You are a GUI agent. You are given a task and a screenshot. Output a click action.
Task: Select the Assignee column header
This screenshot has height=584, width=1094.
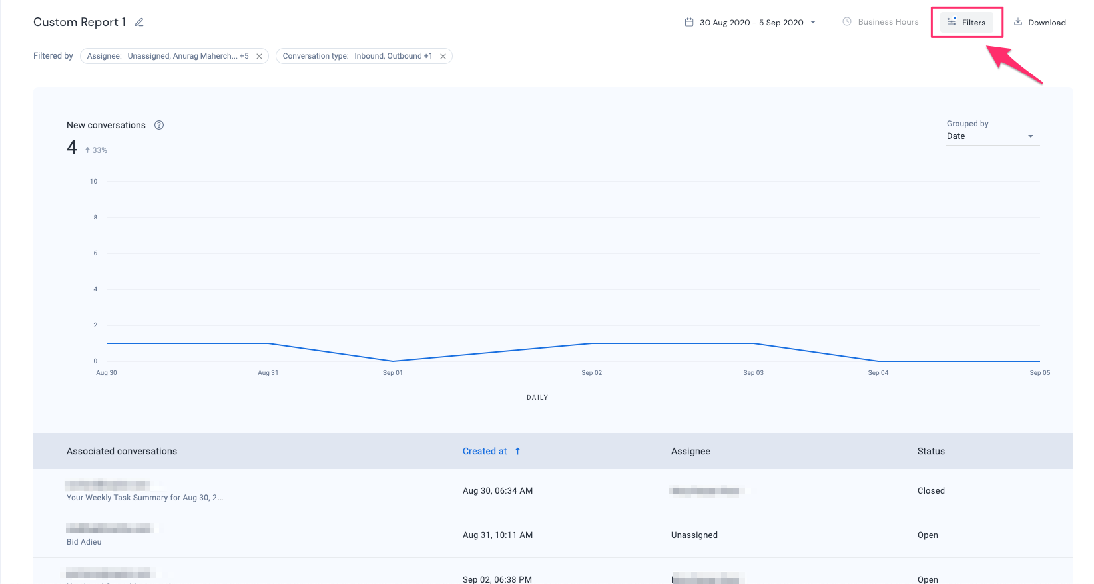point(690,451)
